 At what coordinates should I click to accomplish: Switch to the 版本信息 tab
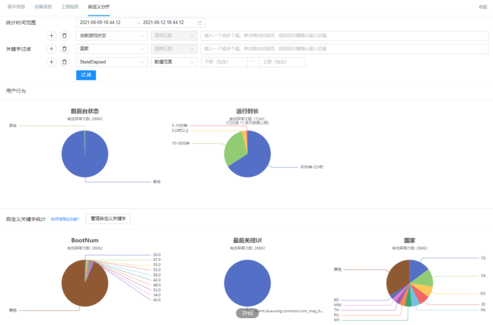pos(16,6)
